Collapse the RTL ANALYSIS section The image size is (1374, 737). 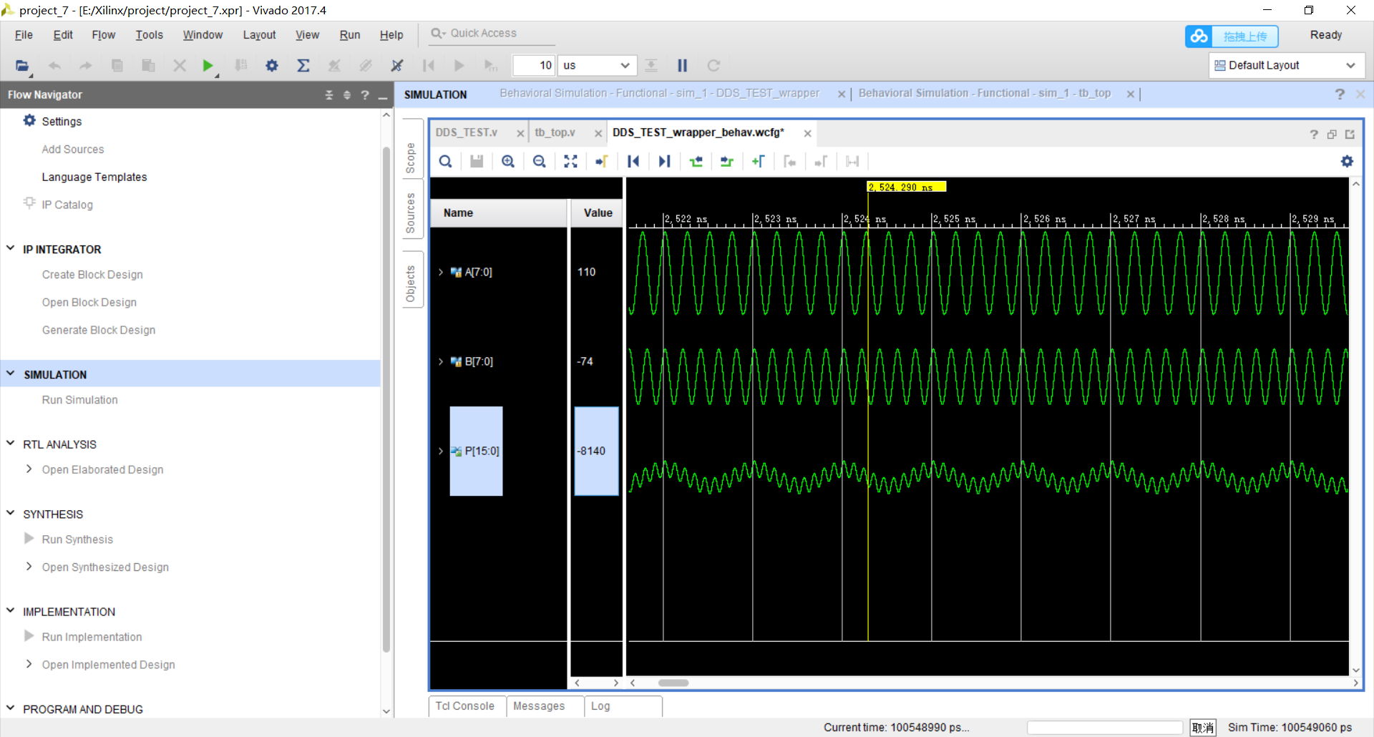(11, 443)
